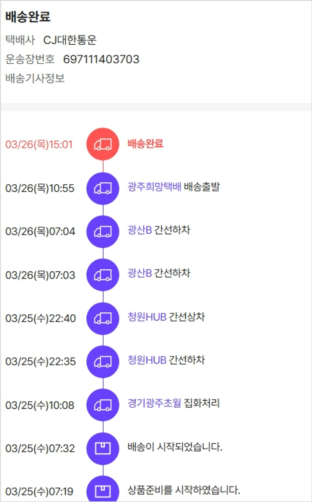The width and height of the screenshot is (312, 502).
Task: Click truck icon at 03/26 07:04 entry
Action: [103, 231]
